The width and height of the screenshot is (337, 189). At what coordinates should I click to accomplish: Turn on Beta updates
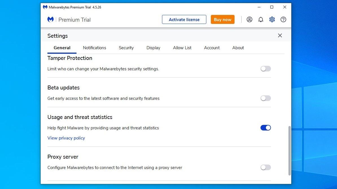click(x=265, y=98)
